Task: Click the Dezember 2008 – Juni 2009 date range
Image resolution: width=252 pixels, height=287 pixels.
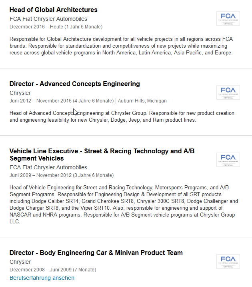Action: point(52,270)
